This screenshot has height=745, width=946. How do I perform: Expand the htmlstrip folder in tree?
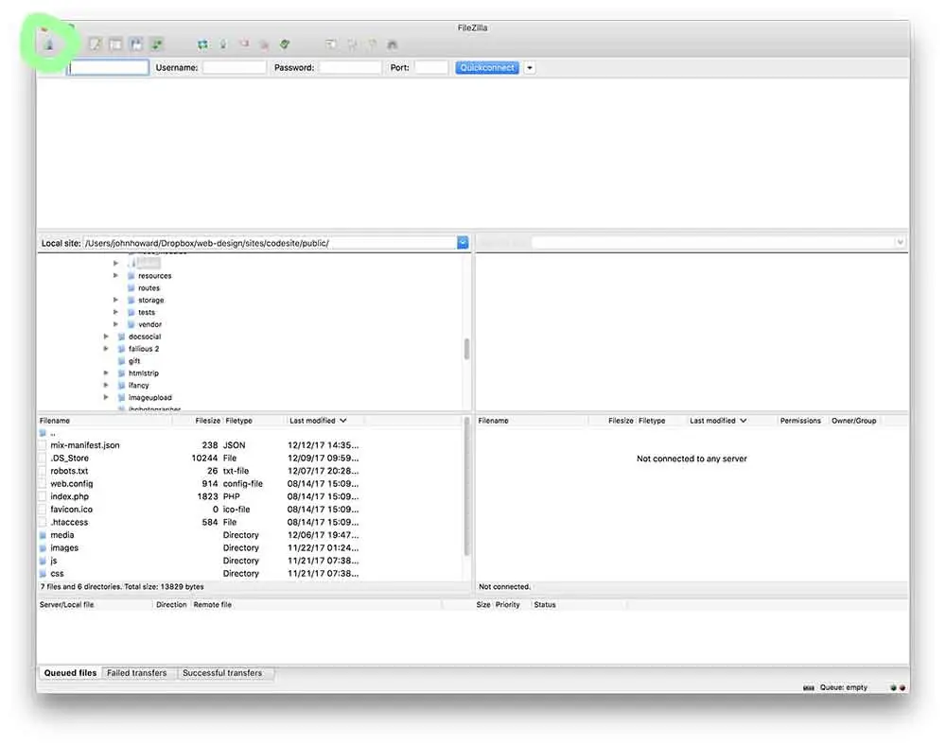106,373
